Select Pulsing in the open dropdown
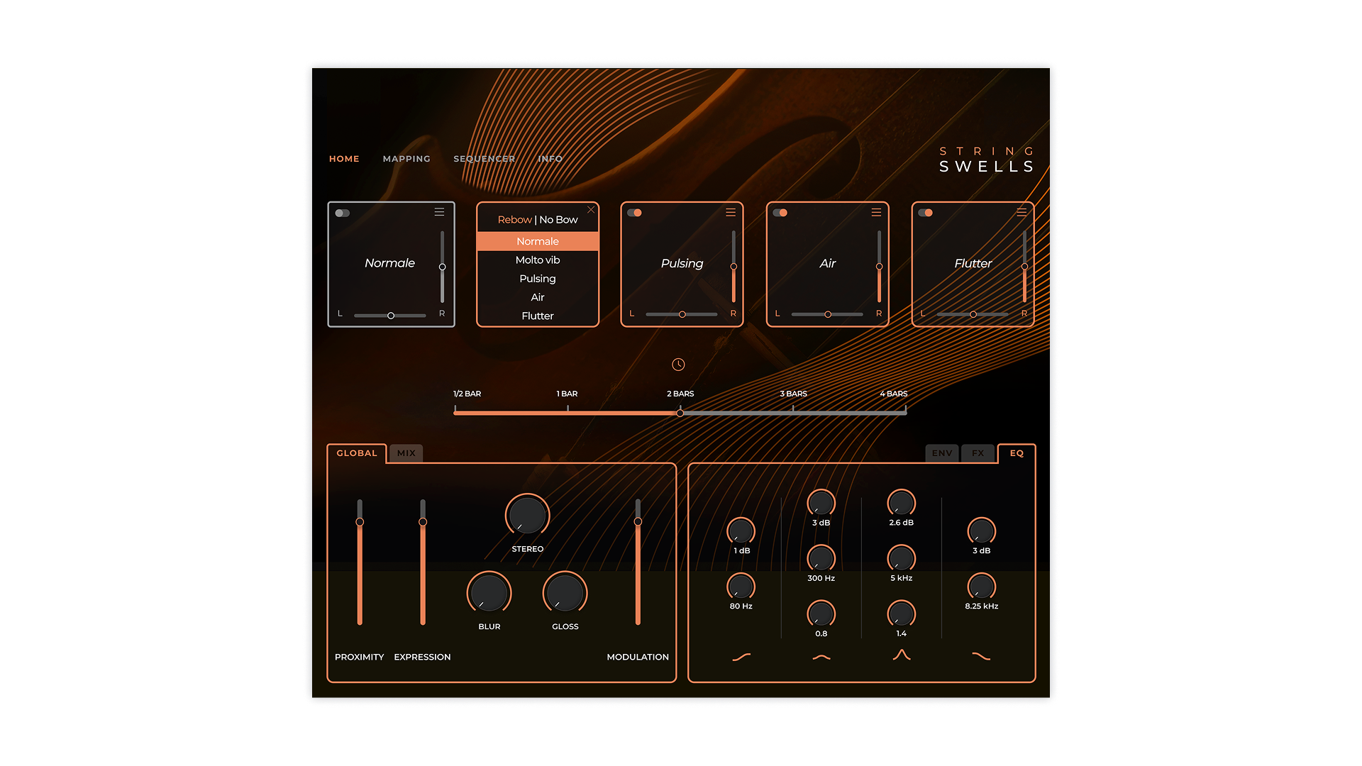Screen dimensions: 1362x766 (537, 279)
